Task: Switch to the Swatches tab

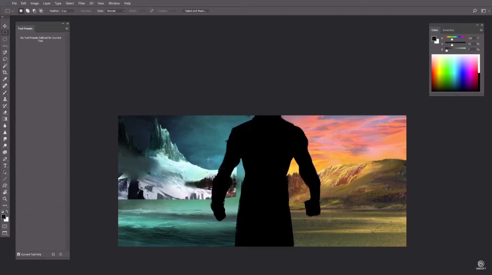Action: point(448,30)
